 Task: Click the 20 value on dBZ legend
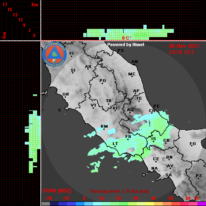click(x=118, y=198)
